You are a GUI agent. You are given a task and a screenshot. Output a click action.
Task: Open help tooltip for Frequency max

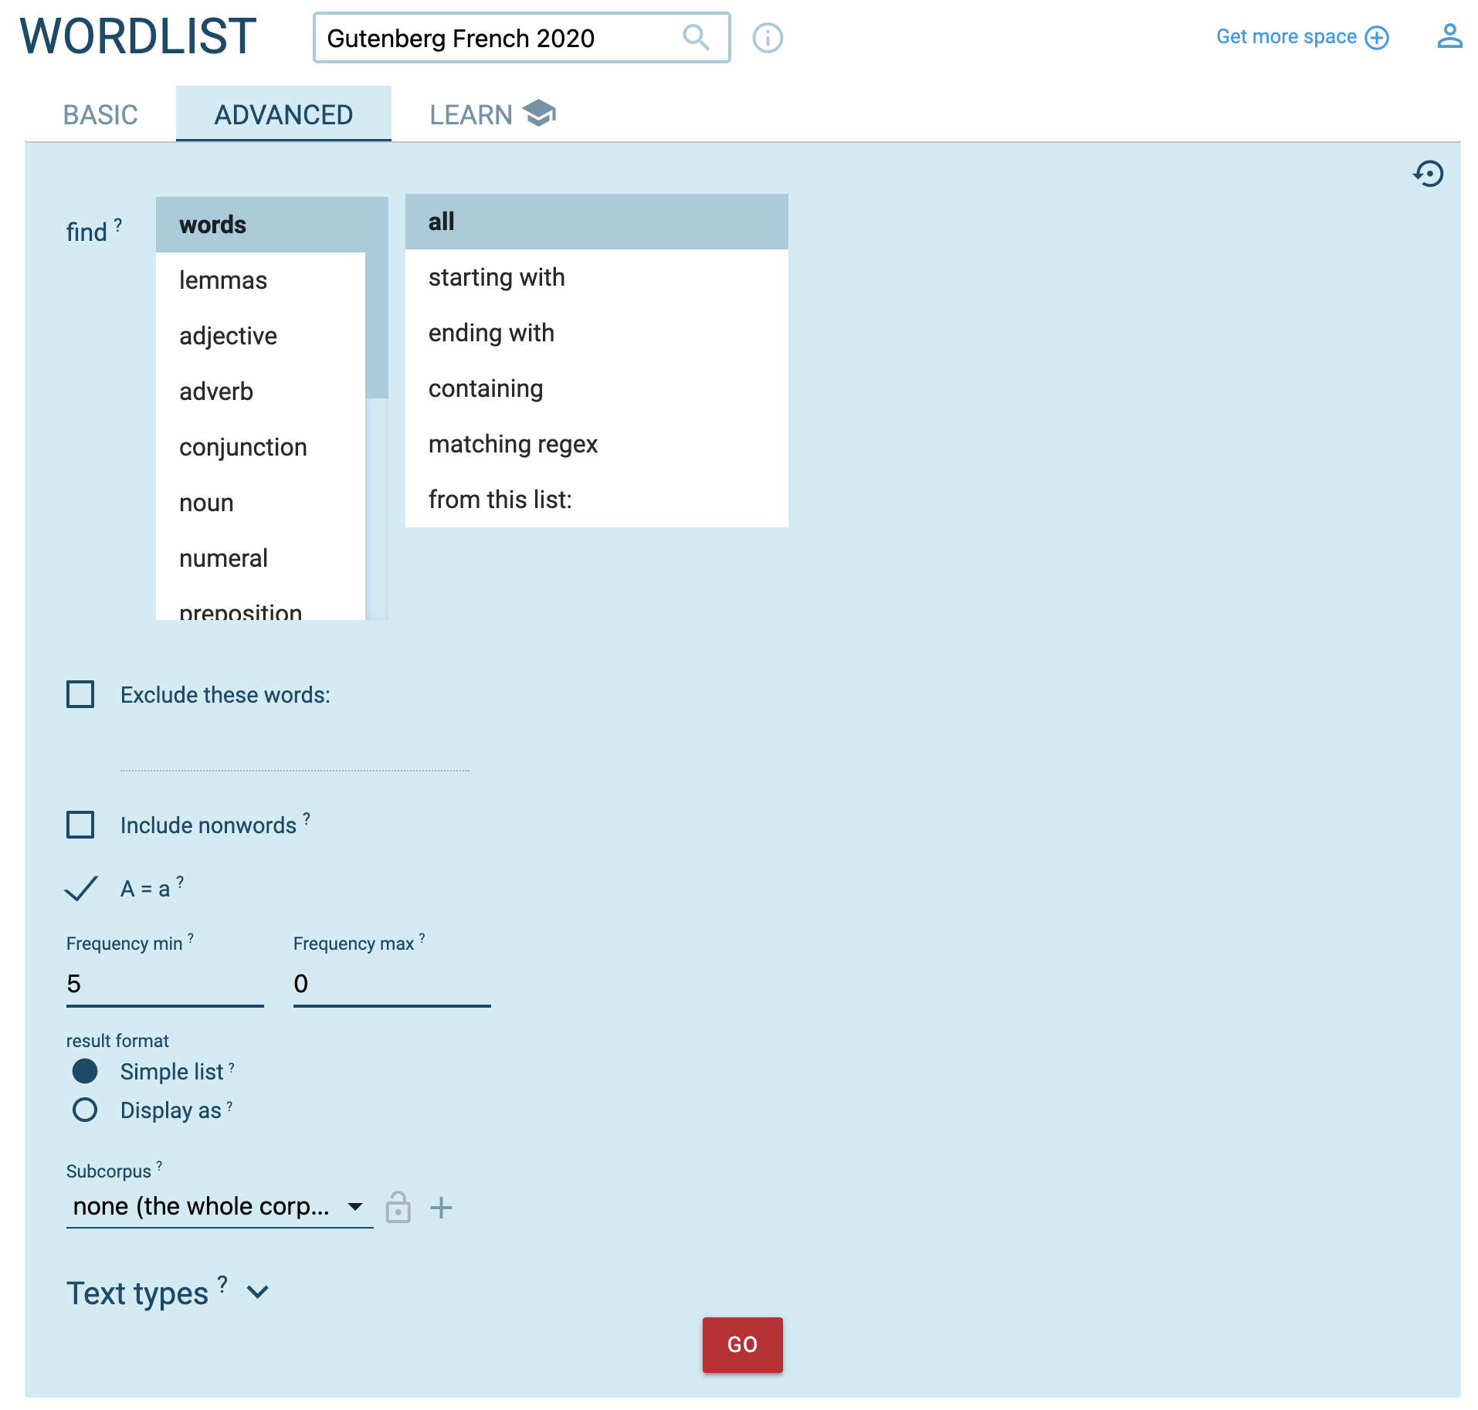(x=422, y=937)
